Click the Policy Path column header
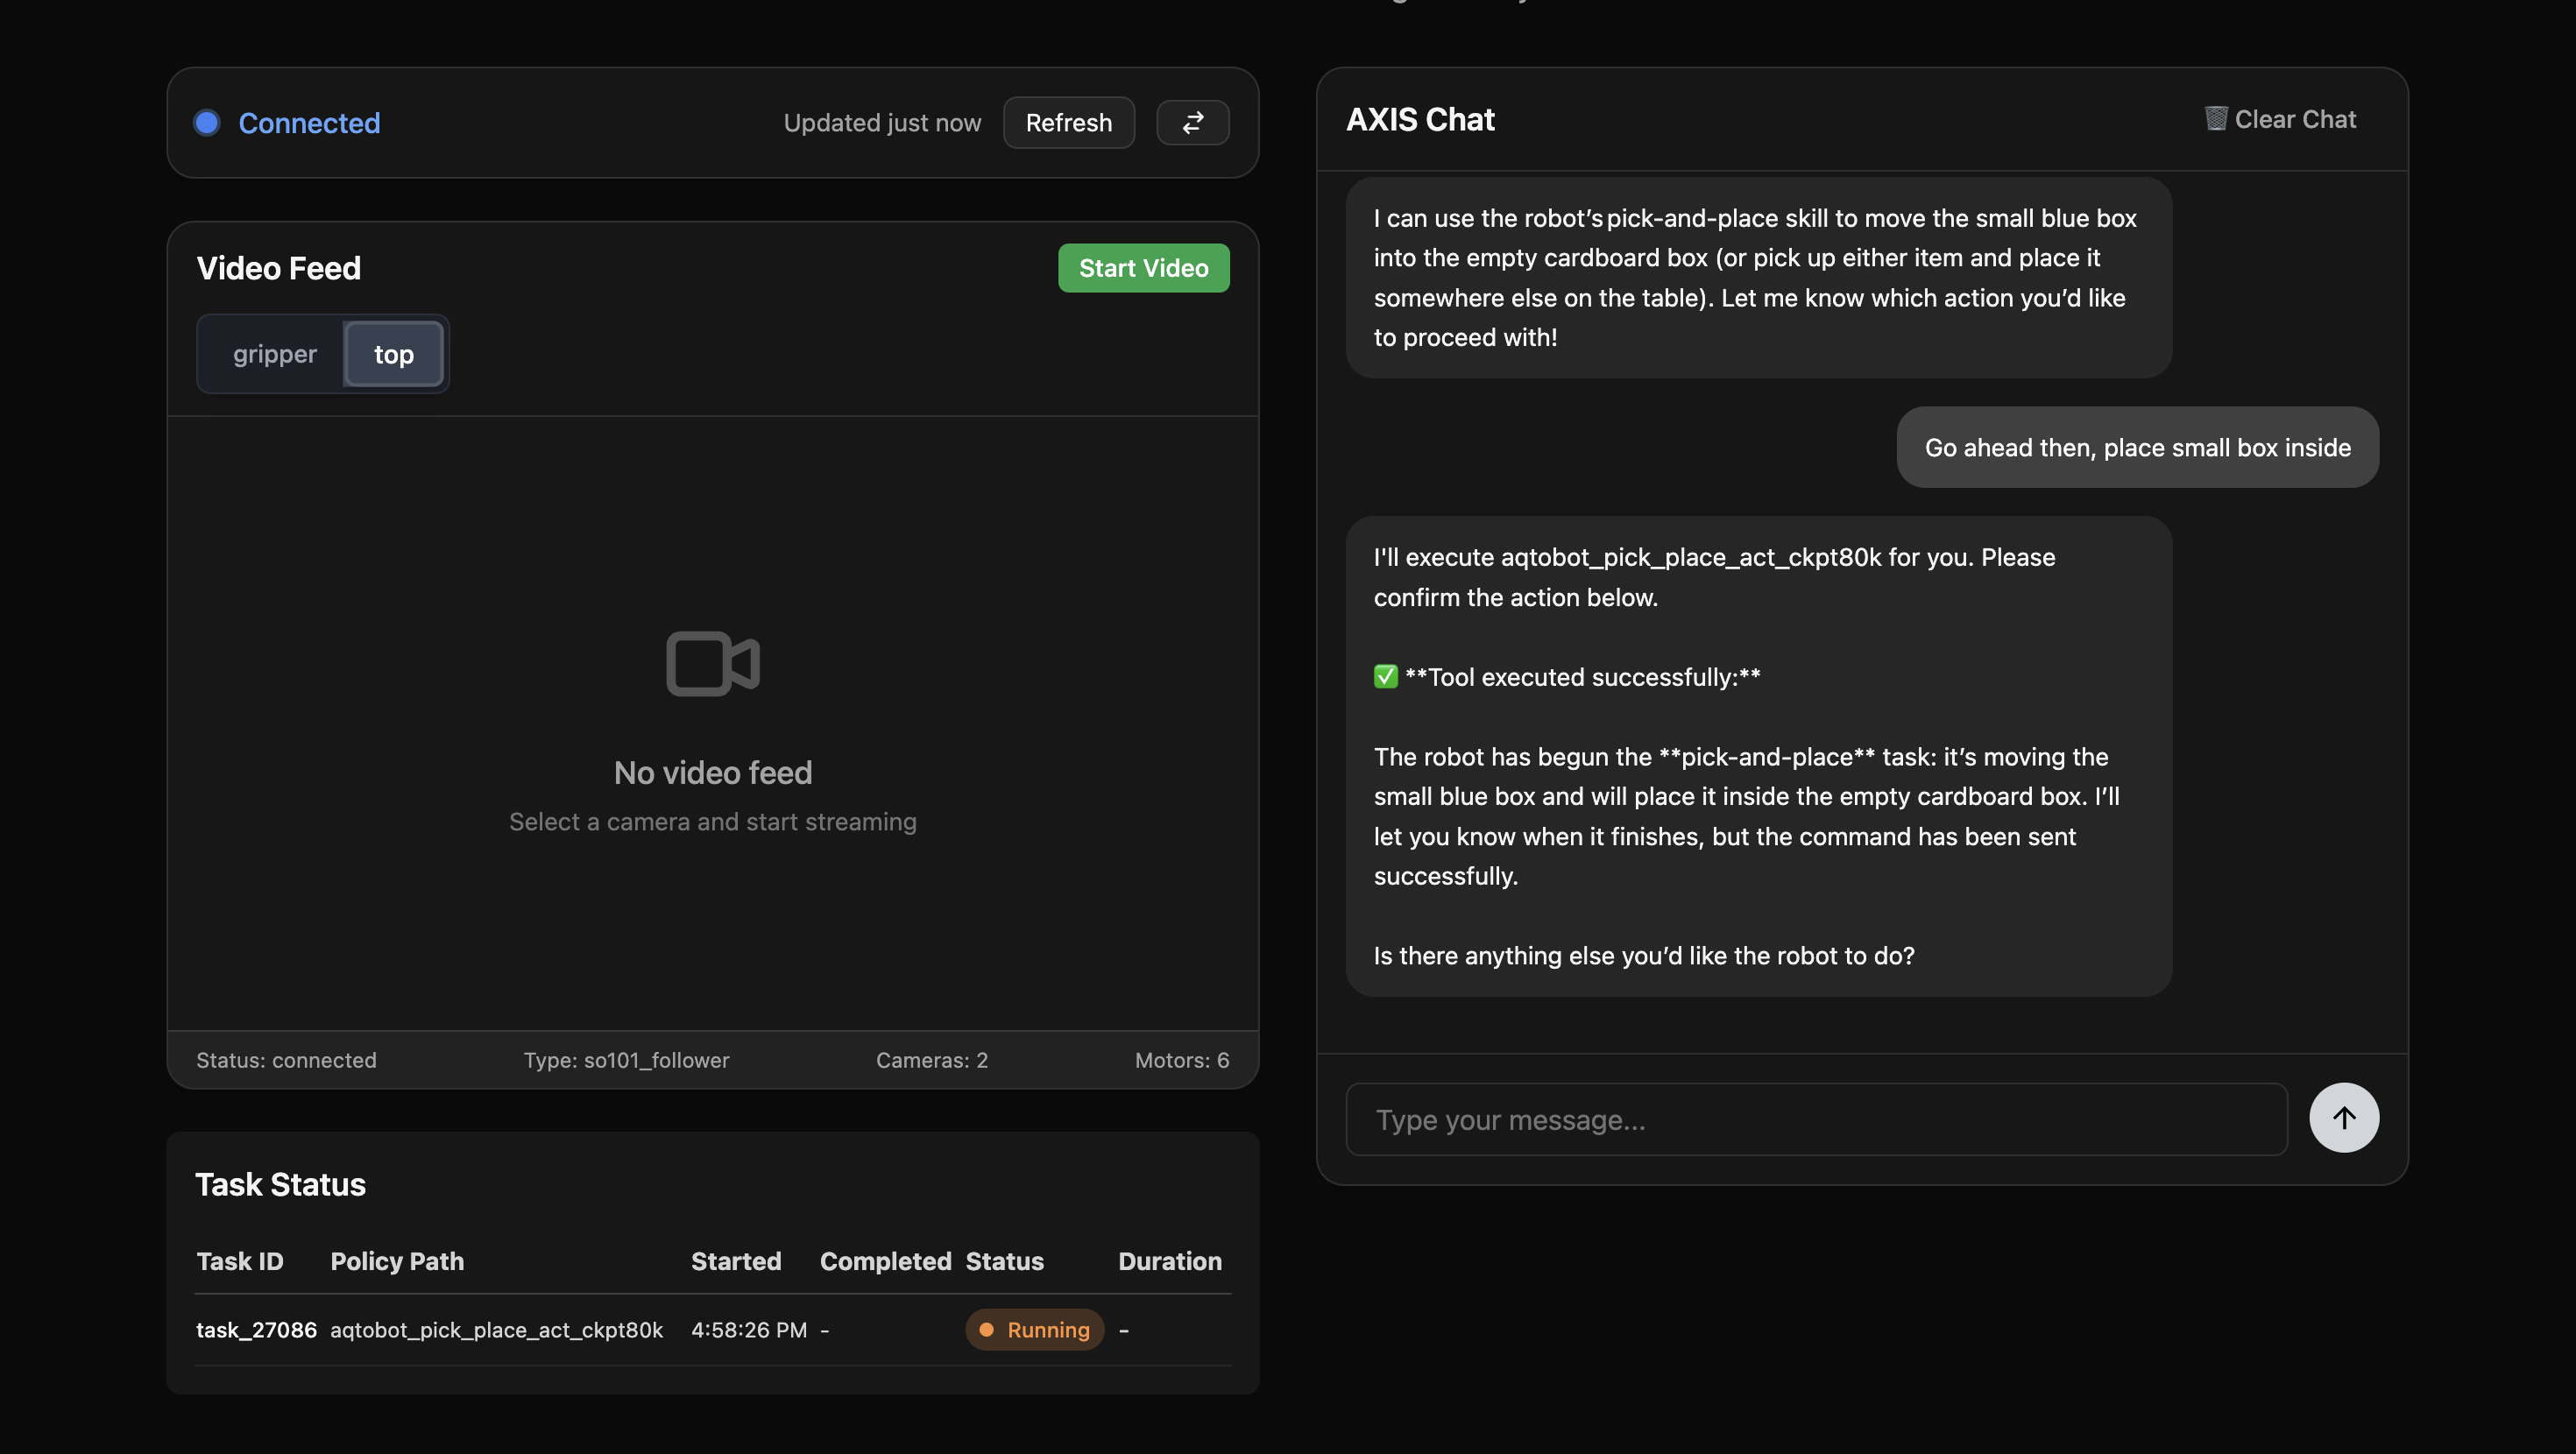Screen dimensions: 2576x1454 (397, 1261)
